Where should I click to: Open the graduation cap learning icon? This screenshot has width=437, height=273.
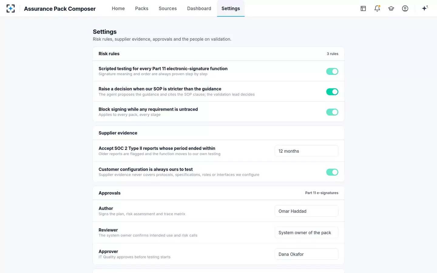click(x=391, y=8)
